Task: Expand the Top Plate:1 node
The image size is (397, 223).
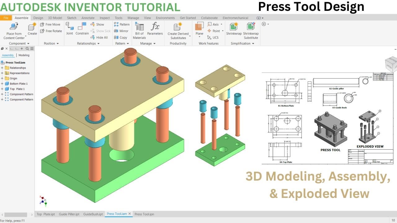Action: click(x=2, y=89)
